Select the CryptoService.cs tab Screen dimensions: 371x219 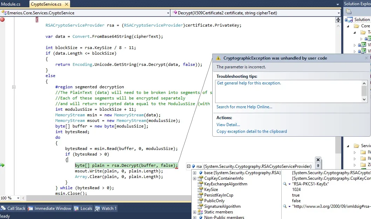coord(46,4)
